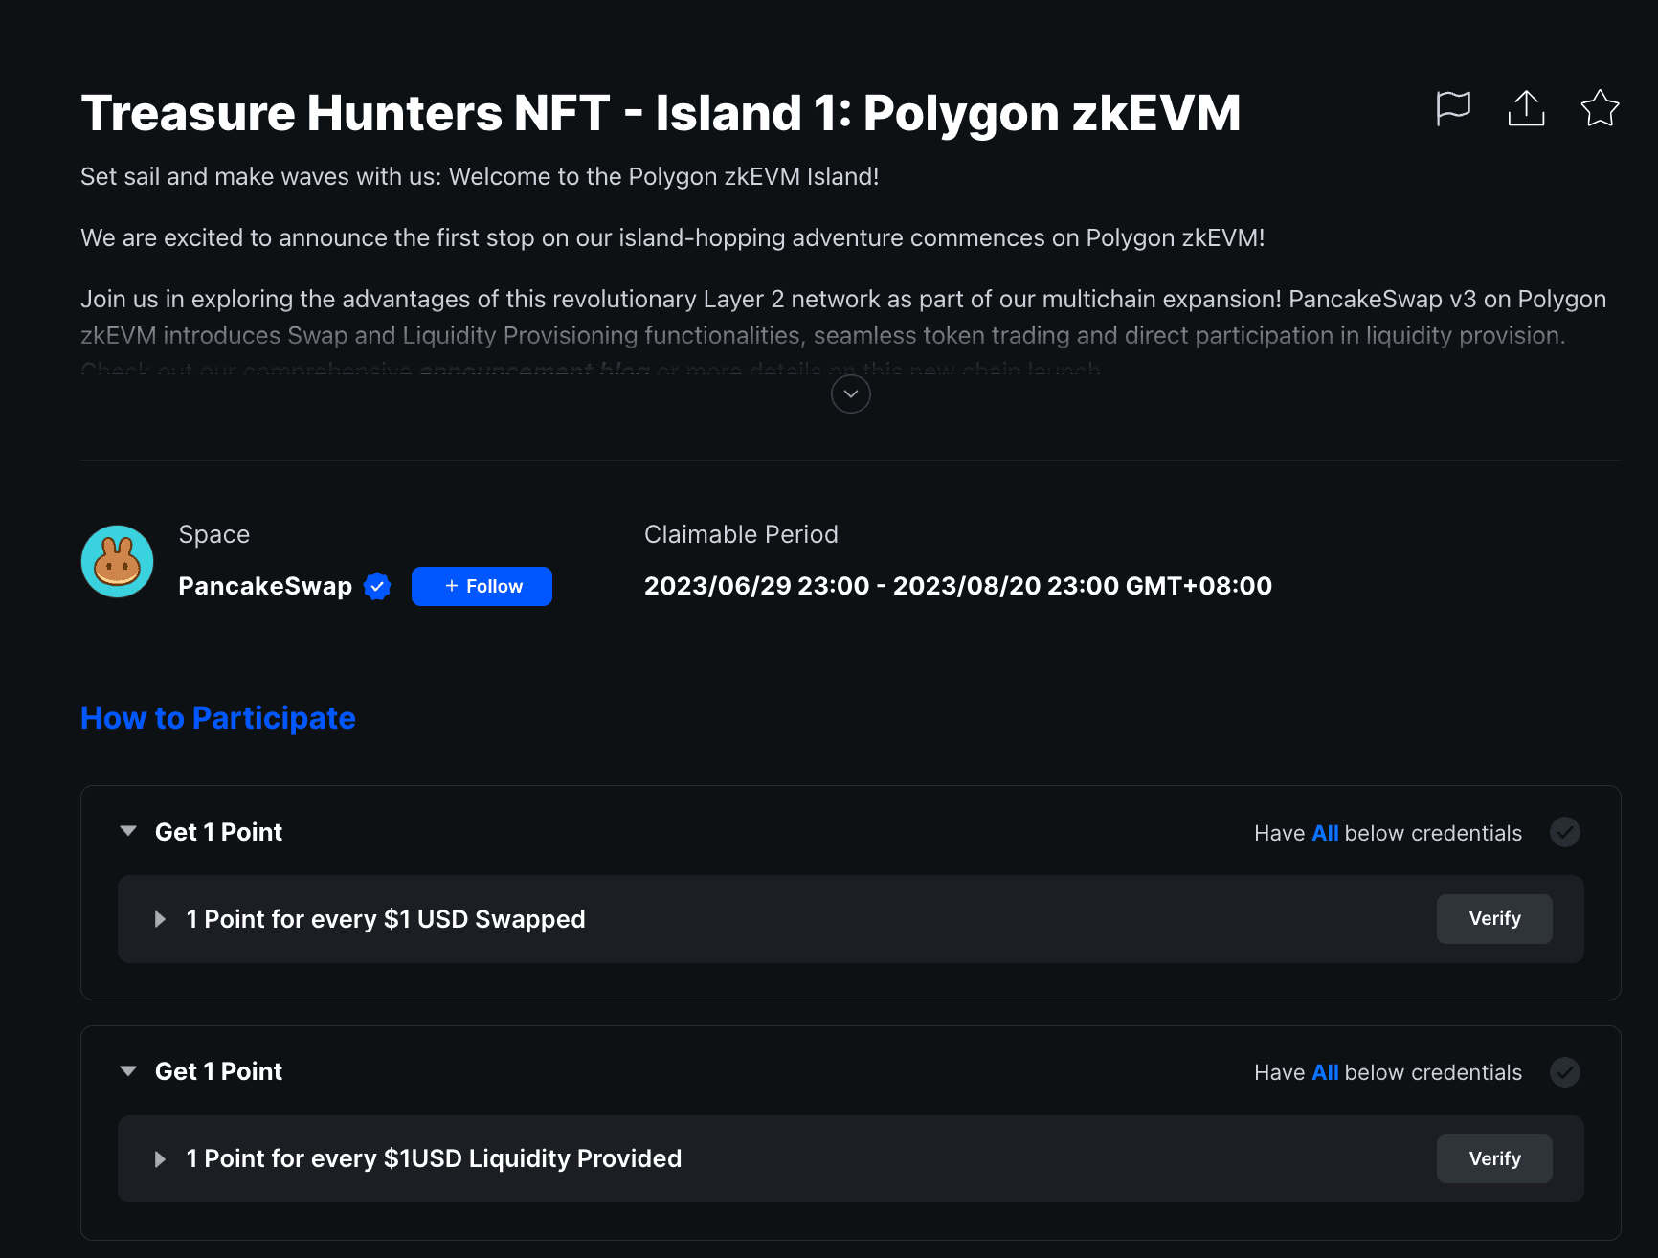Screen dimensions: 1658x1258
Task: Click the flag report icon
Action: pos(1453,107)
